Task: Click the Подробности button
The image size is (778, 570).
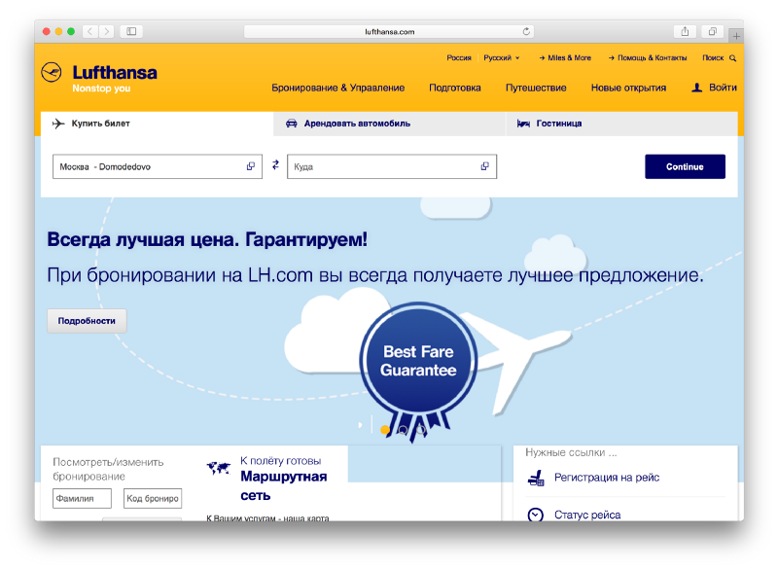Action: [87, 321]
